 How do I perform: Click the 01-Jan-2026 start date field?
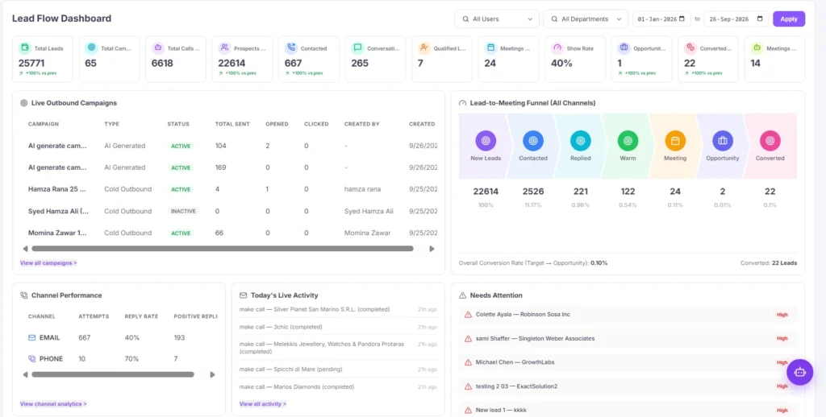tap(661, 19)
